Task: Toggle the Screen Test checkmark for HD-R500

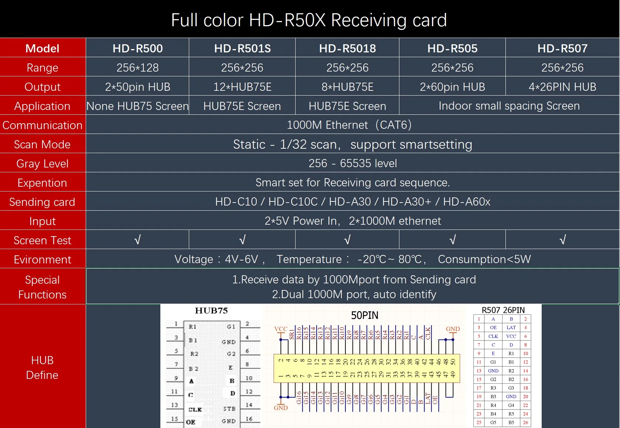Action: (137, 240)
